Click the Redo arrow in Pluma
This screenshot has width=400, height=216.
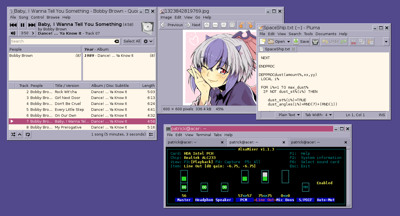click(x=343, y=42)
